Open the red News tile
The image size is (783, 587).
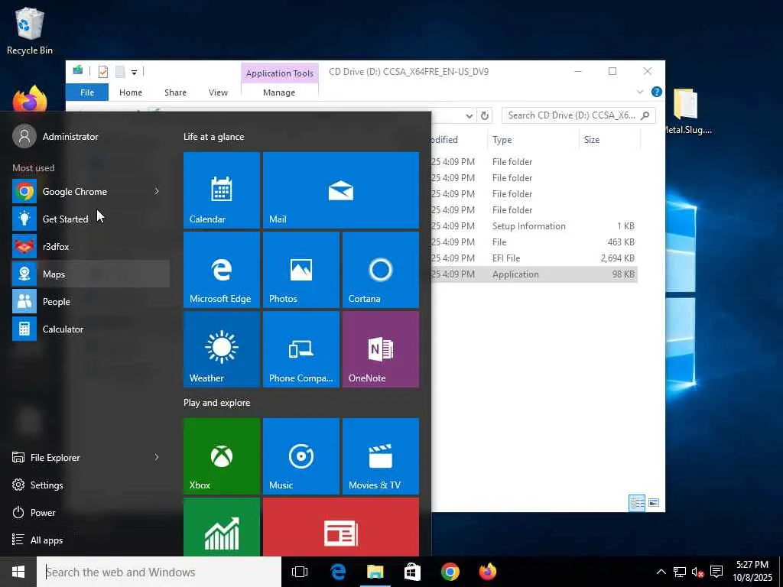pos(340,527)
